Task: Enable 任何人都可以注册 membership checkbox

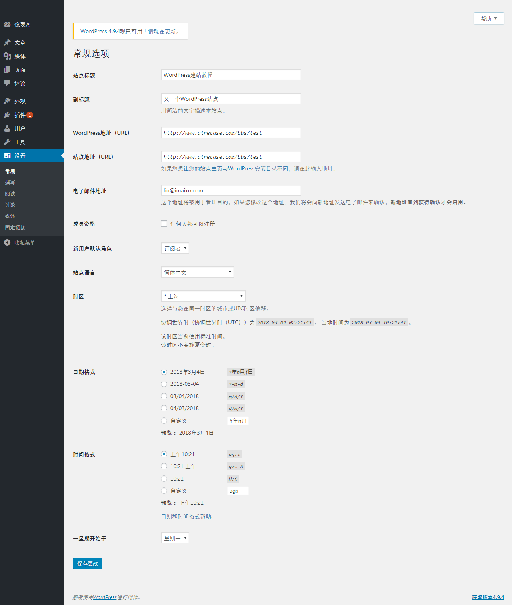Action: pyautogui.click(x=164, y=224)
